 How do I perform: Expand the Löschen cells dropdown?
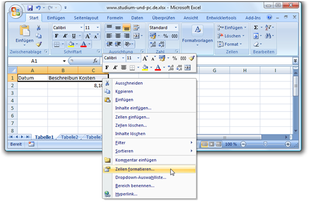[x=243, y=36]
